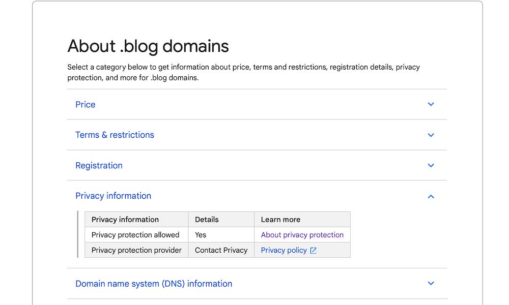Click the collapse chevron for Privacy information

(x=431, y=196)
